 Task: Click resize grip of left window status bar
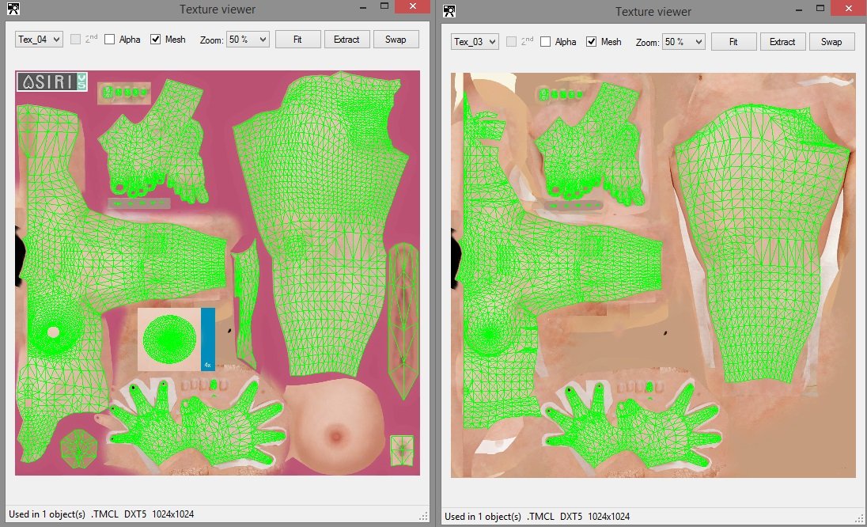click(423, 517)
